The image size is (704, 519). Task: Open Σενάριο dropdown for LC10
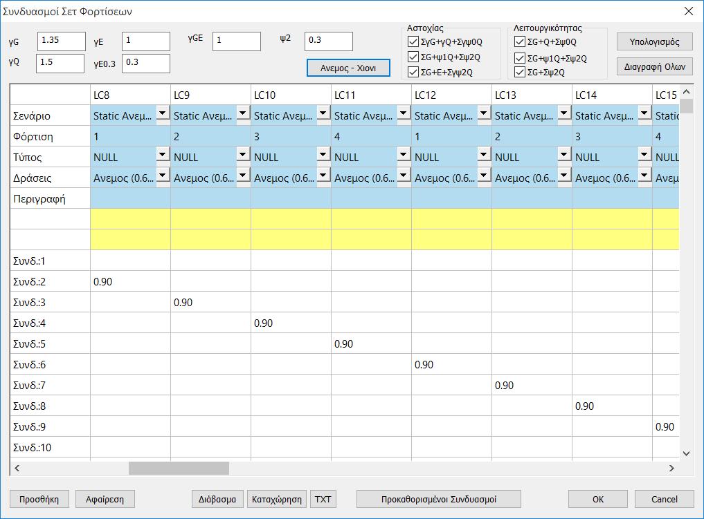[x=323, y=113]
